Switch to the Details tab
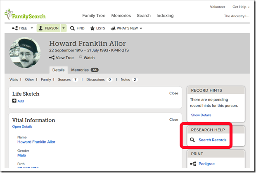256x173 pixels. pos(59,70)
